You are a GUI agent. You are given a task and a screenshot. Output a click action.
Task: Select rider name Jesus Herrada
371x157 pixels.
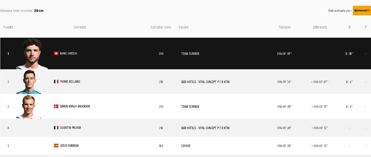69,146
